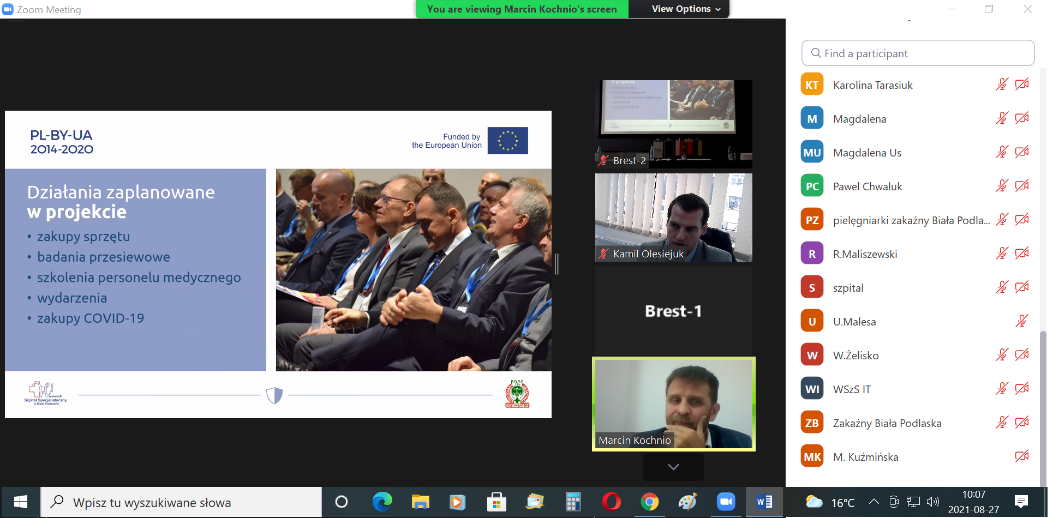Open the Windows notification center icon
This screenshot has height=518, width=1053.
pos(1021,502)
